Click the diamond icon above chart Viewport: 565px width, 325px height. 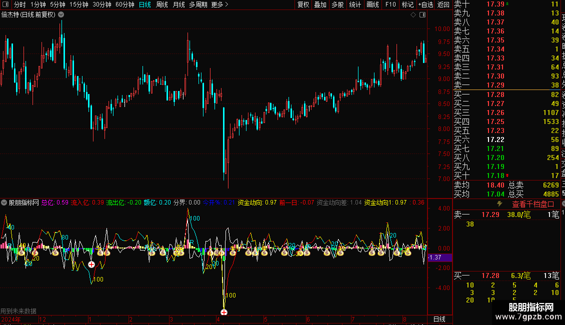point(413,15)
